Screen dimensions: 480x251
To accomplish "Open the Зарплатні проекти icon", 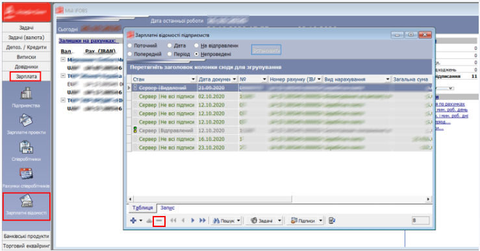I will tap(27, 121).
